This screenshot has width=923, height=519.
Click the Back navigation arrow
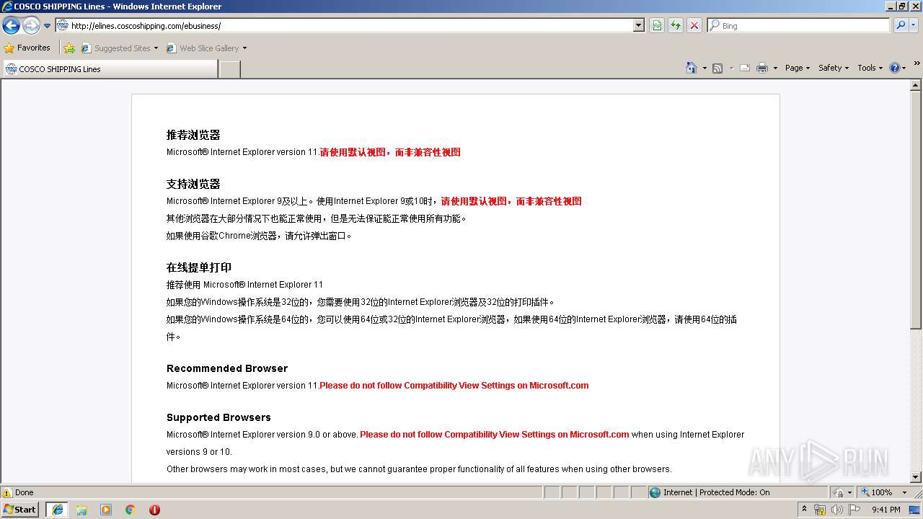pos(11,26)
